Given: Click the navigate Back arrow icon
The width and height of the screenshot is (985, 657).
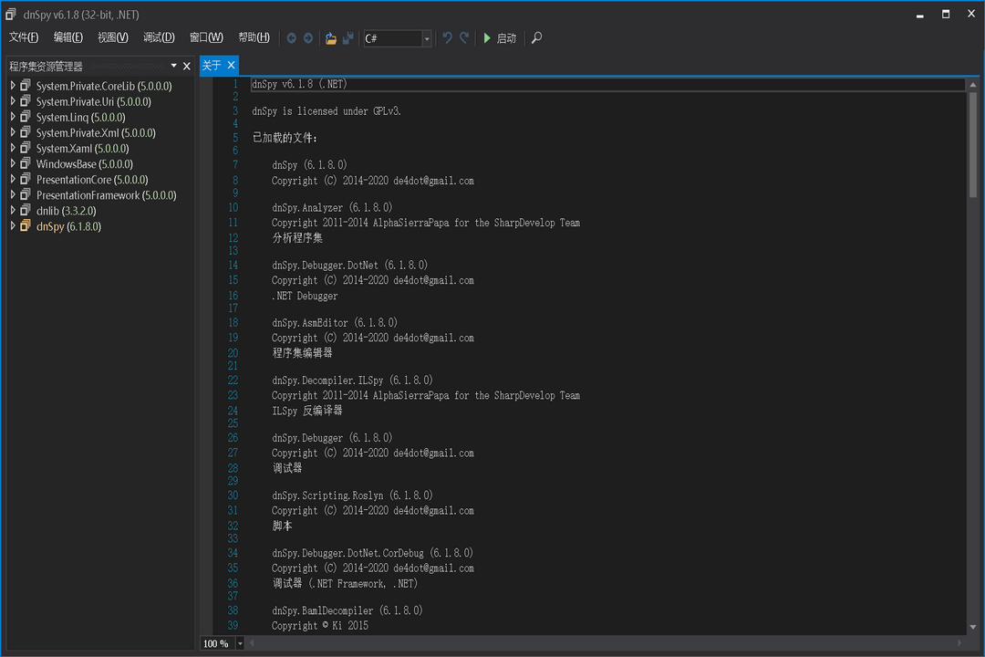Looking at the screenshot, I should 292,37.
